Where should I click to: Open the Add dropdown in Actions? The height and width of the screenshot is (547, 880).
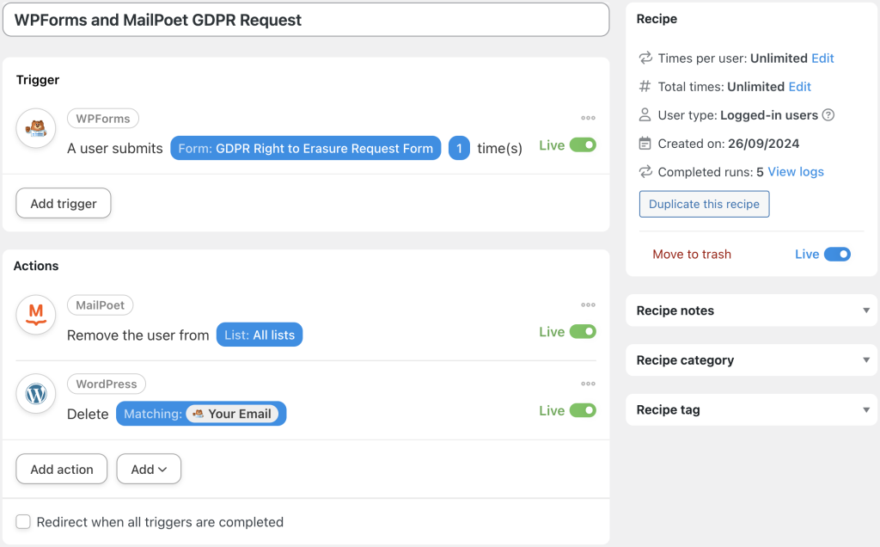(x=148, y=469)
